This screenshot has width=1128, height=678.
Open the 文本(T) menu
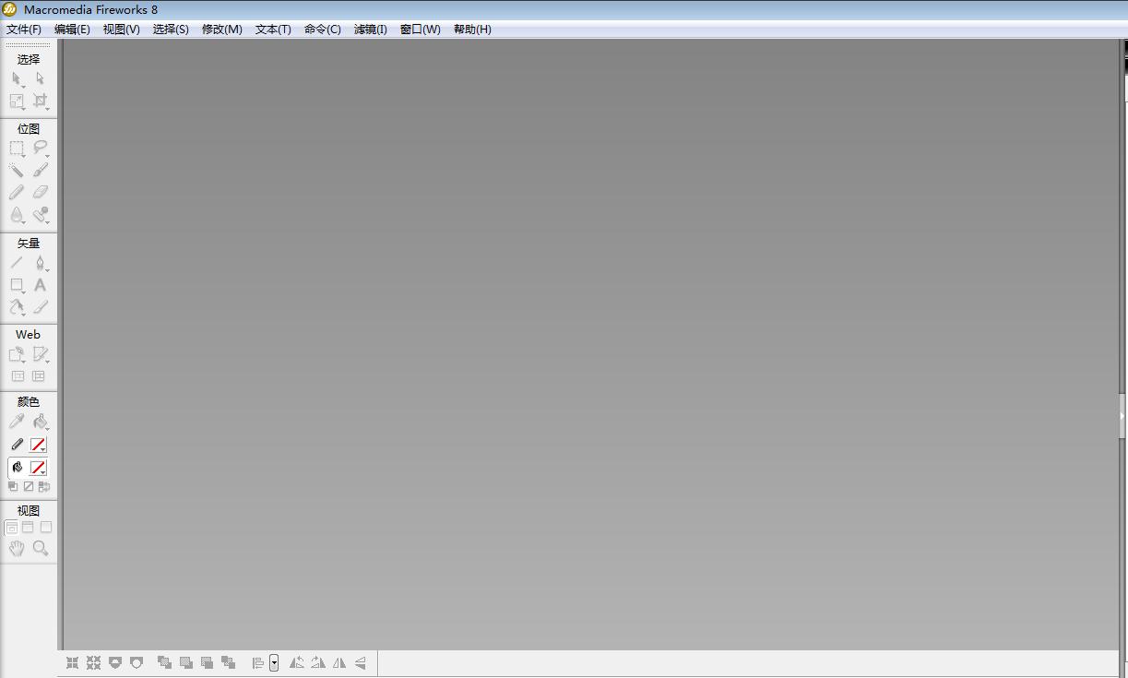[x=273, y=30]
